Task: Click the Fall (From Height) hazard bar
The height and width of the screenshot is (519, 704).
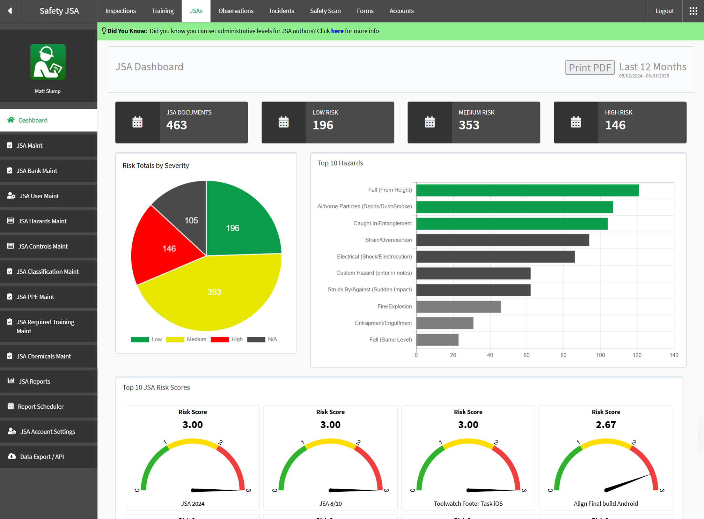Action: [527, 190]
